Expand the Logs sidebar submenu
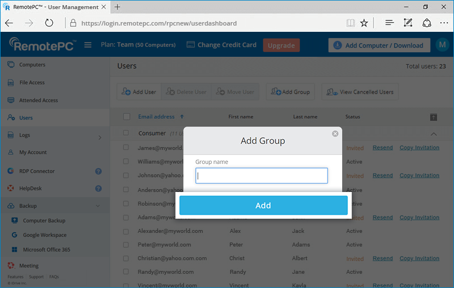Image resolution: width=454 pixels, height=288 pixels. [x=100, y=136]
